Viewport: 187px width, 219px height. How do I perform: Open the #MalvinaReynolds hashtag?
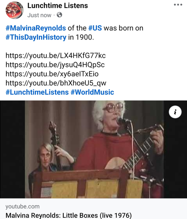[35, 28]
